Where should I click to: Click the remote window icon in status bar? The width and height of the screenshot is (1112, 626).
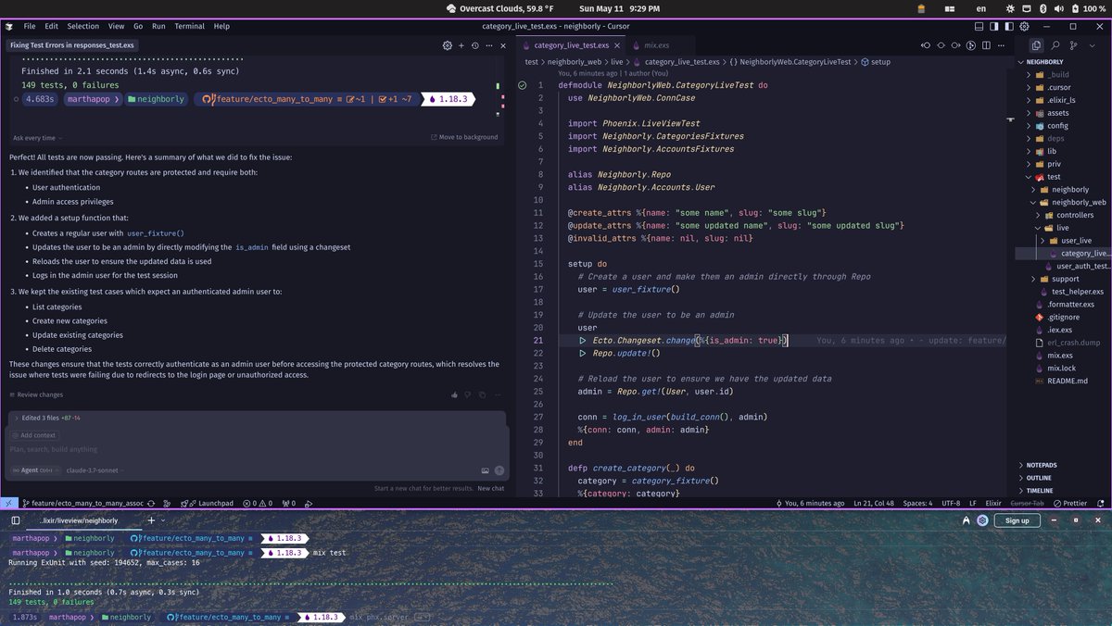(x=8, y=503)
